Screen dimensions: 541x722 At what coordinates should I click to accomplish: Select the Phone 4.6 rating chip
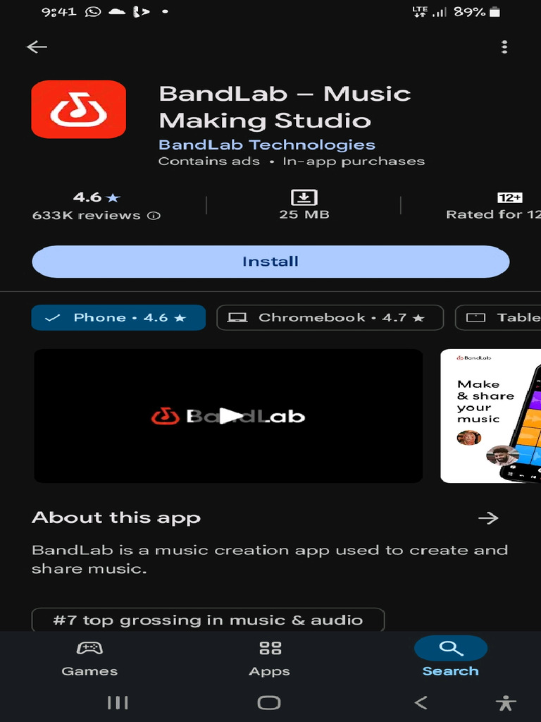pyautogui.click(x=118, y=318)
